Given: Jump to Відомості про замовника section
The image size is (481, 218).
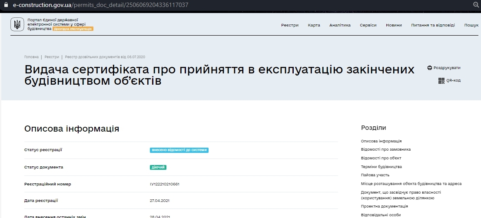Looking at the screenshot, I should click(x=386, y=149).
